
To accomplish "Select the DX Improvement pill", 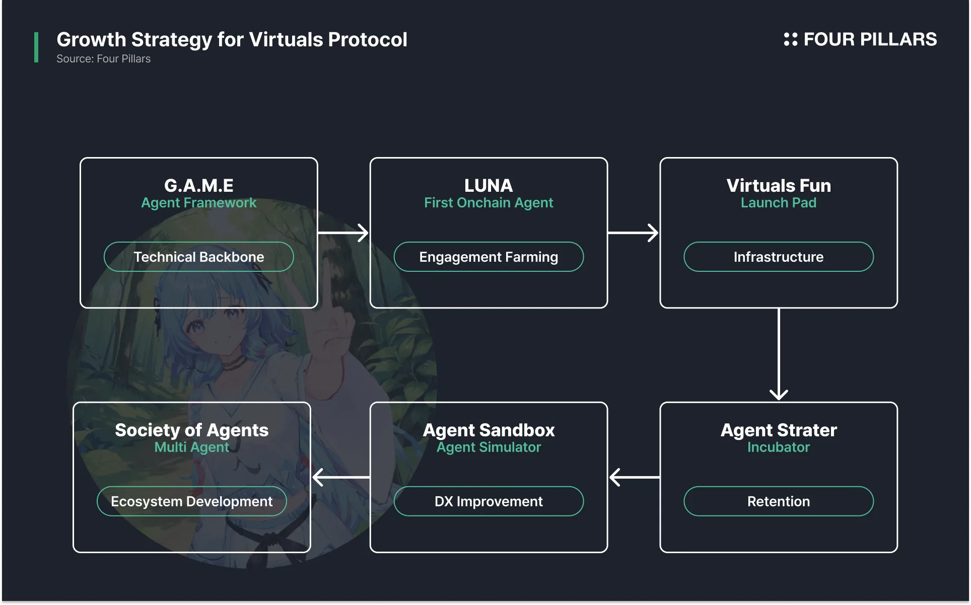I will (489, 501).
